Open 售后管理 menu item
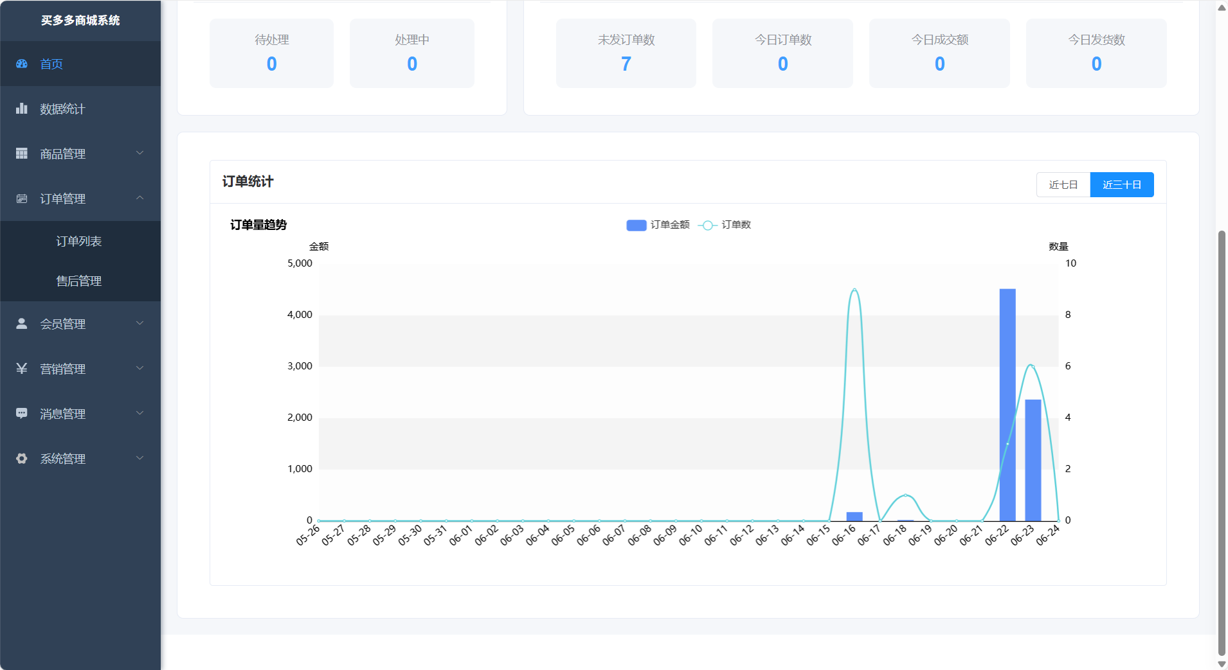The width and height of the screenshot is (1228, 670). [79, 281]
